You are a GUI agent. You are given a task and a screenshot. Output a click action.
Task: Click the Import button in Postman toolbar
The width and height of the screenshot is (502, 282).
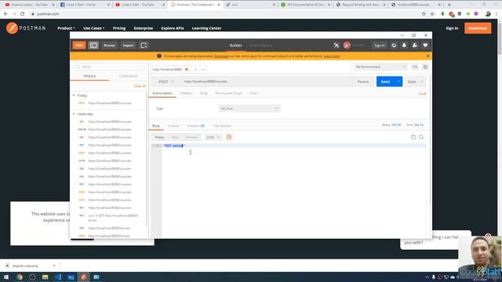[x=129, y=45]
